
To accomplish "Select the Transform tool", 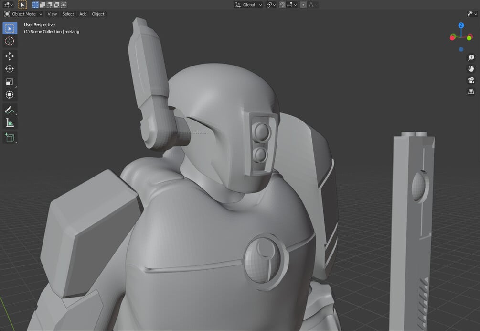I will click(x=10, y=95).
